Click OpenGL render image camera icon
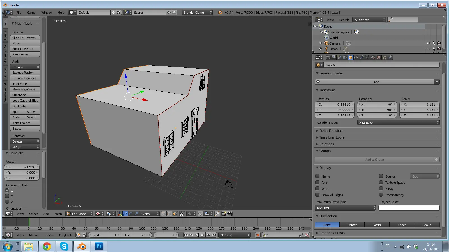Image resolution: width=449 pixels, height=252 pixels. tap(224, 214)
